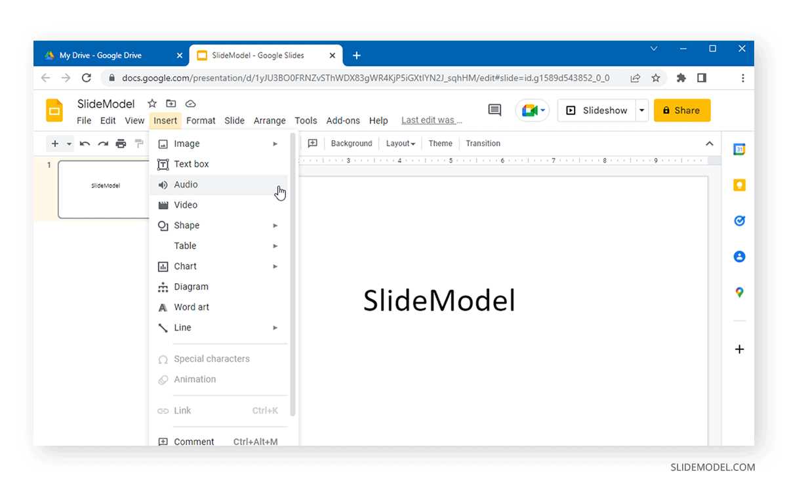Viewport: 787px width, 487px height.
Task: Close the My Drive browser tab
Action: pos(180,56)
